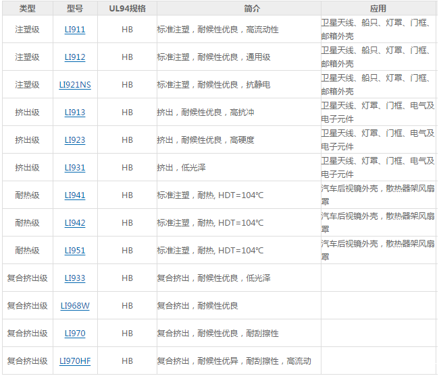Click the LI912 model link
Viewport: 439px width, 376px height.
click(x=75, y=57)
